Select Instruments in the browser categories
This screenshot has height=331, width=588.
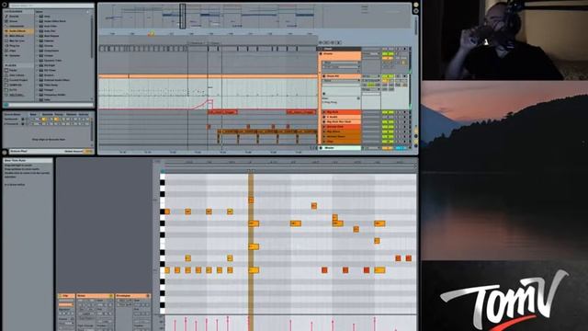17,27
